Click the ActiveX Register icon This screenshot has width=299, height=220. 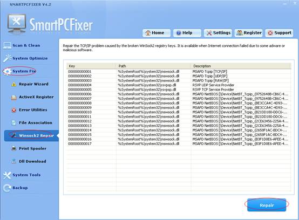(x=13, y=98)
